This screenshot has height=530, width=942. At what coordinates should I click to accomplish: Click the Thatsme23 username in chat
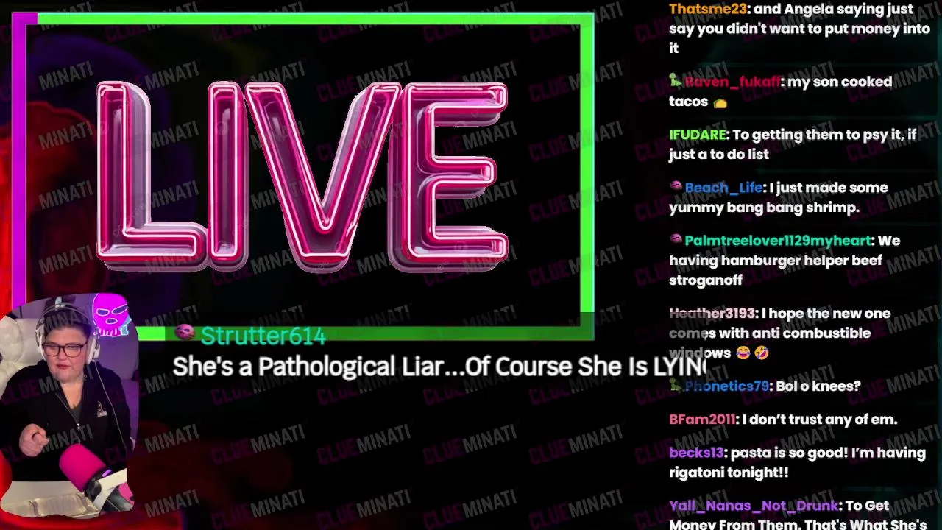(708, 9)
